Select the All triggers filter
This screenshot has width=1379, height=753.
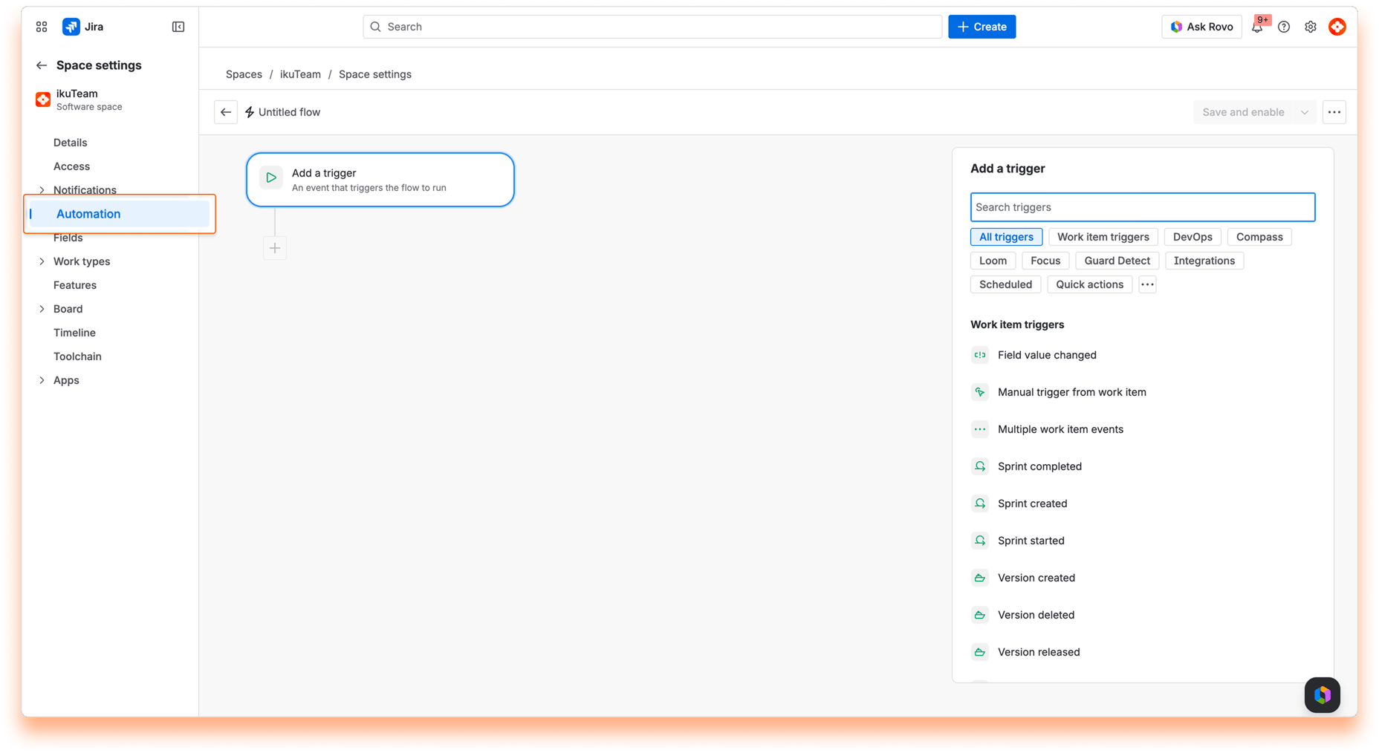pos(1006,237)
